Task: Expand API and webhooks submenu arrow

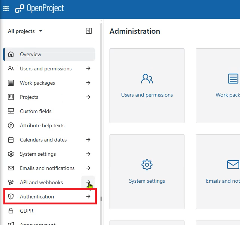Action: (x=88, y=182)
